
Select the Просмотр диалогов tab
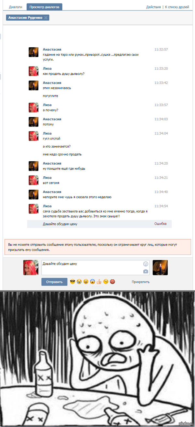(45, 7)
